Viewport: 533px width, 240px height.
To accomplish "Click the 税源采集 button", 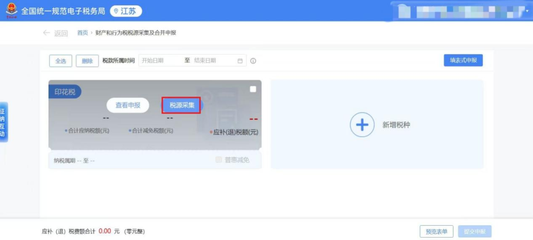I will (182, 105).
